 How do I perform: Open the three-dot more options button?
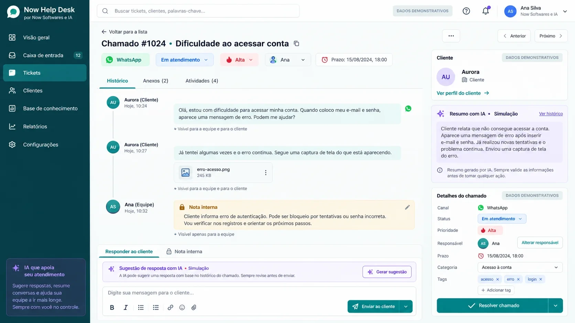tap(451, 36)
